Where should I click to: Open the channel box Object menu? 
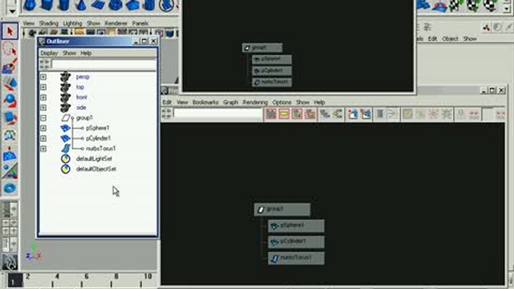[450, 39]
